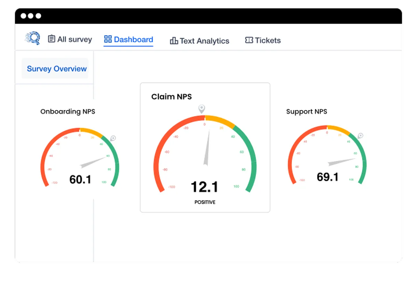Click the Onboarding NPS title
The width and height of the screenshot is (417, 284).
[x=68, y=111]
